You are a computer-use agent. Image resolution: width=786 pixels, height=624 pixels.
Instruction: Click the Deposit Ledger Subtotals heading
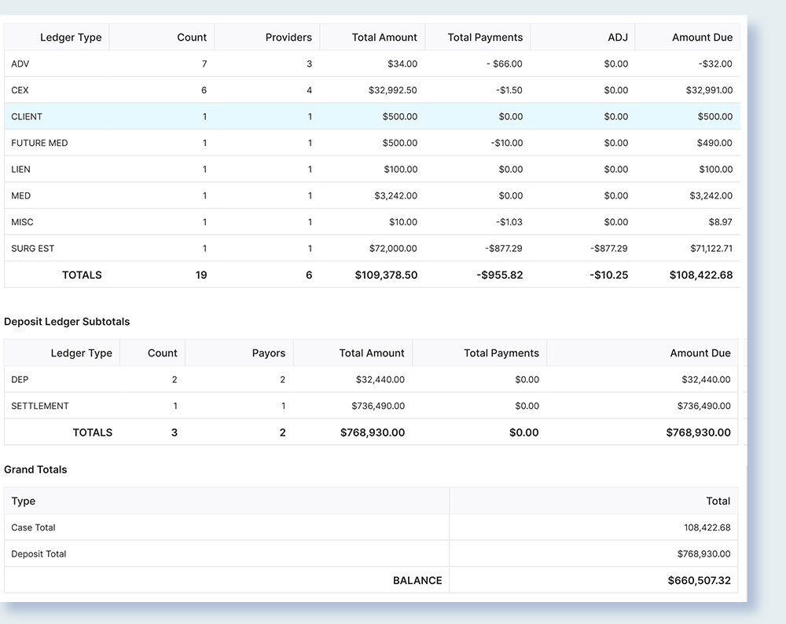coord(67,322)
